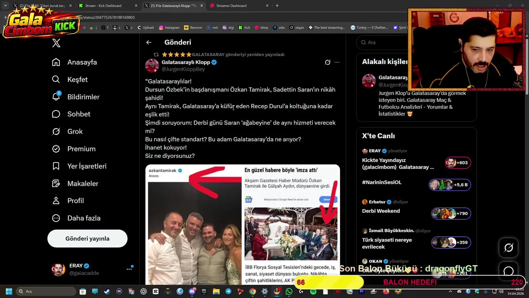Open Epic Games launcher from taskbar
This screenshot has width=529, height=298.
(204, 291)
